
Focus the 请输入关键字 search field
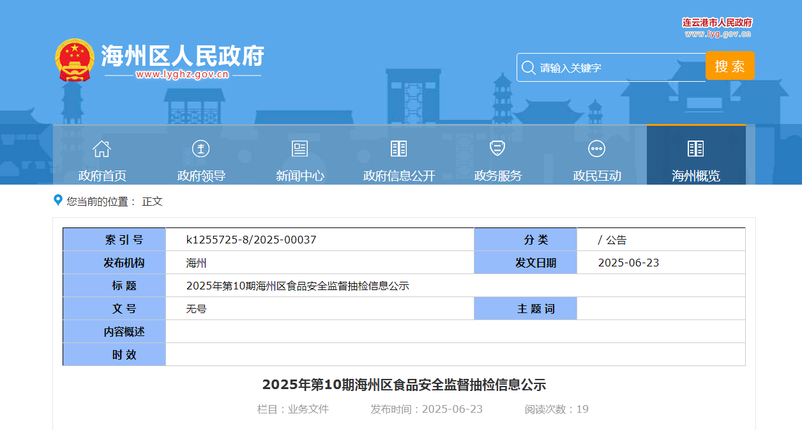611,68
